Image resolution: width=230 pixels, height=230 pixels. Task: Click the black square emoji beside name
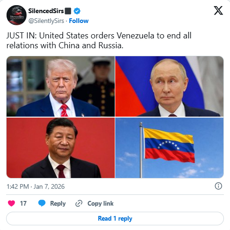[x=68, y=11]
